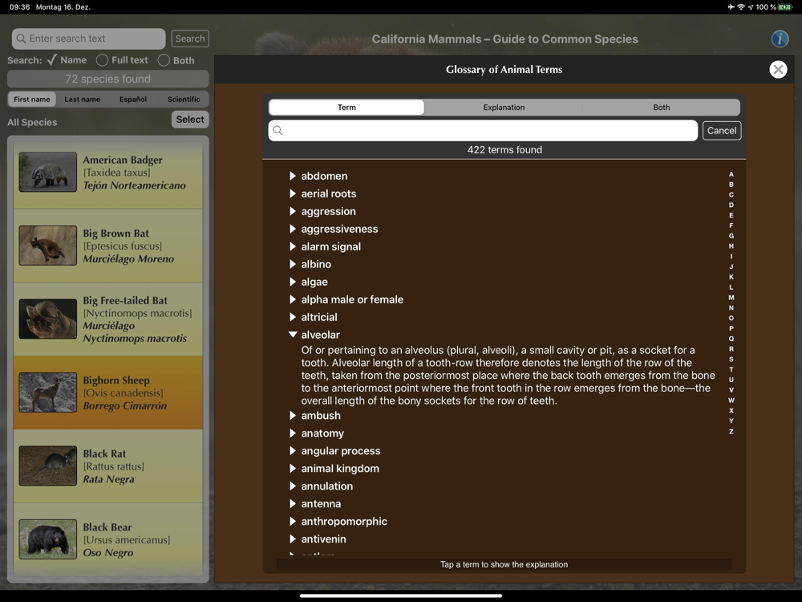Jump to letter B in index
Viewport: 802px width, 602px height.
pyautogui.click(x=731, y=185)
